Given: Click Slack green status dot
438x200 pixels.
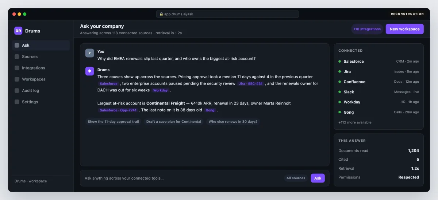Looking at the screenshot, I should click(340, 92).
